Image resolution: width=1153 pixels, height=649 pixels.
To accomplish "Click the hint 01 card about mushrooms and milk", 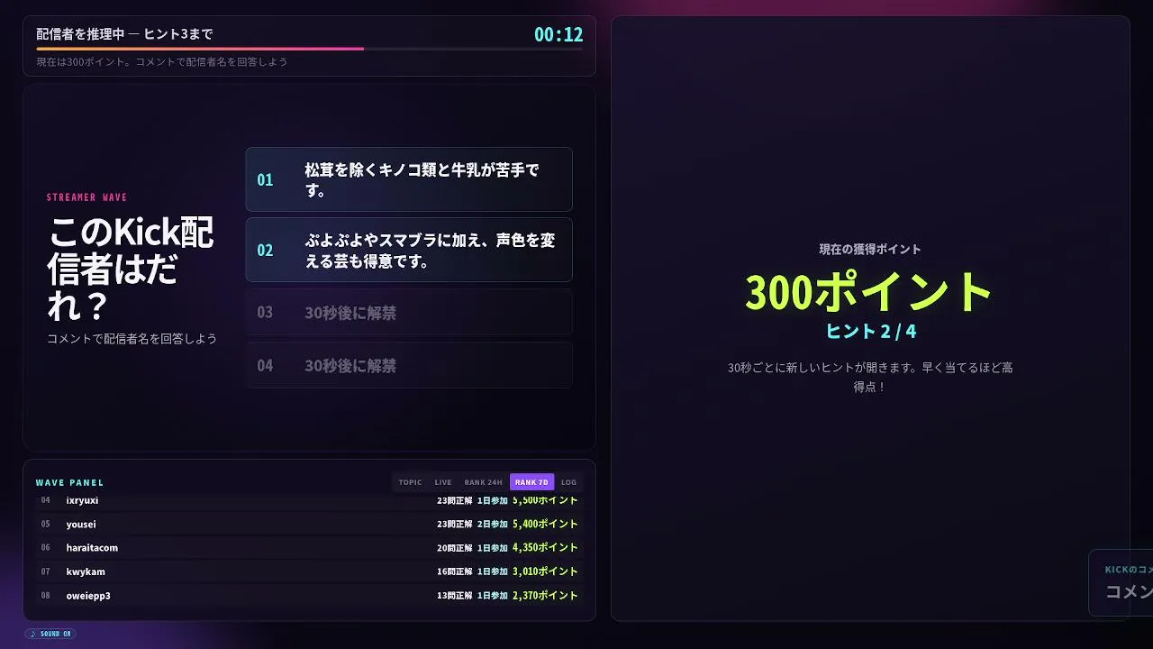I will pos(409,179).
